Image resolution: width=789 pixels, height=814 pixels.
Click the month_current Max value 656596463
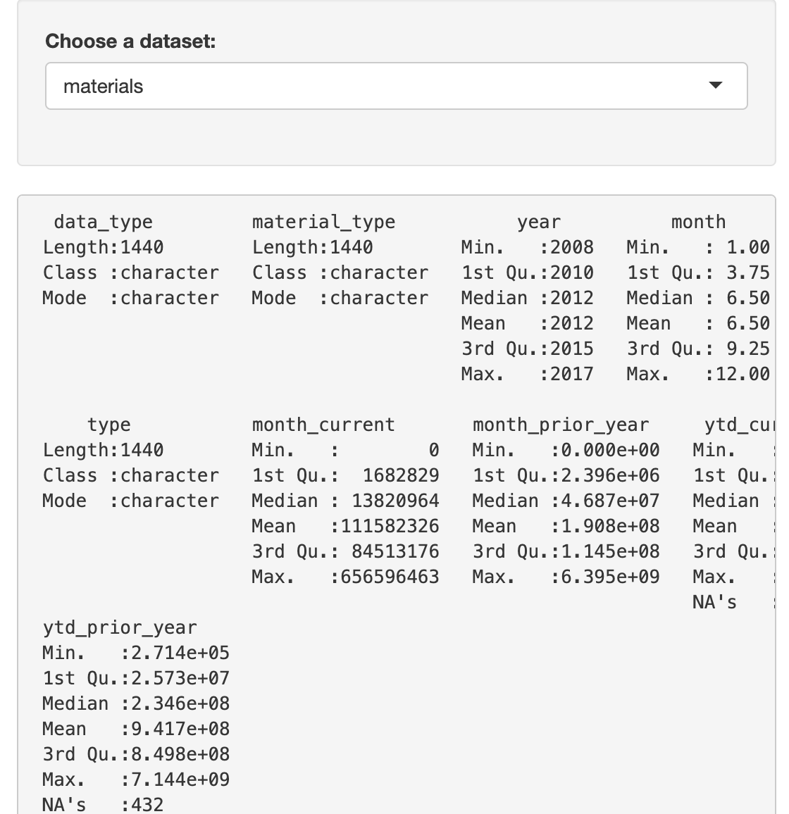click(x=390, y=577)
